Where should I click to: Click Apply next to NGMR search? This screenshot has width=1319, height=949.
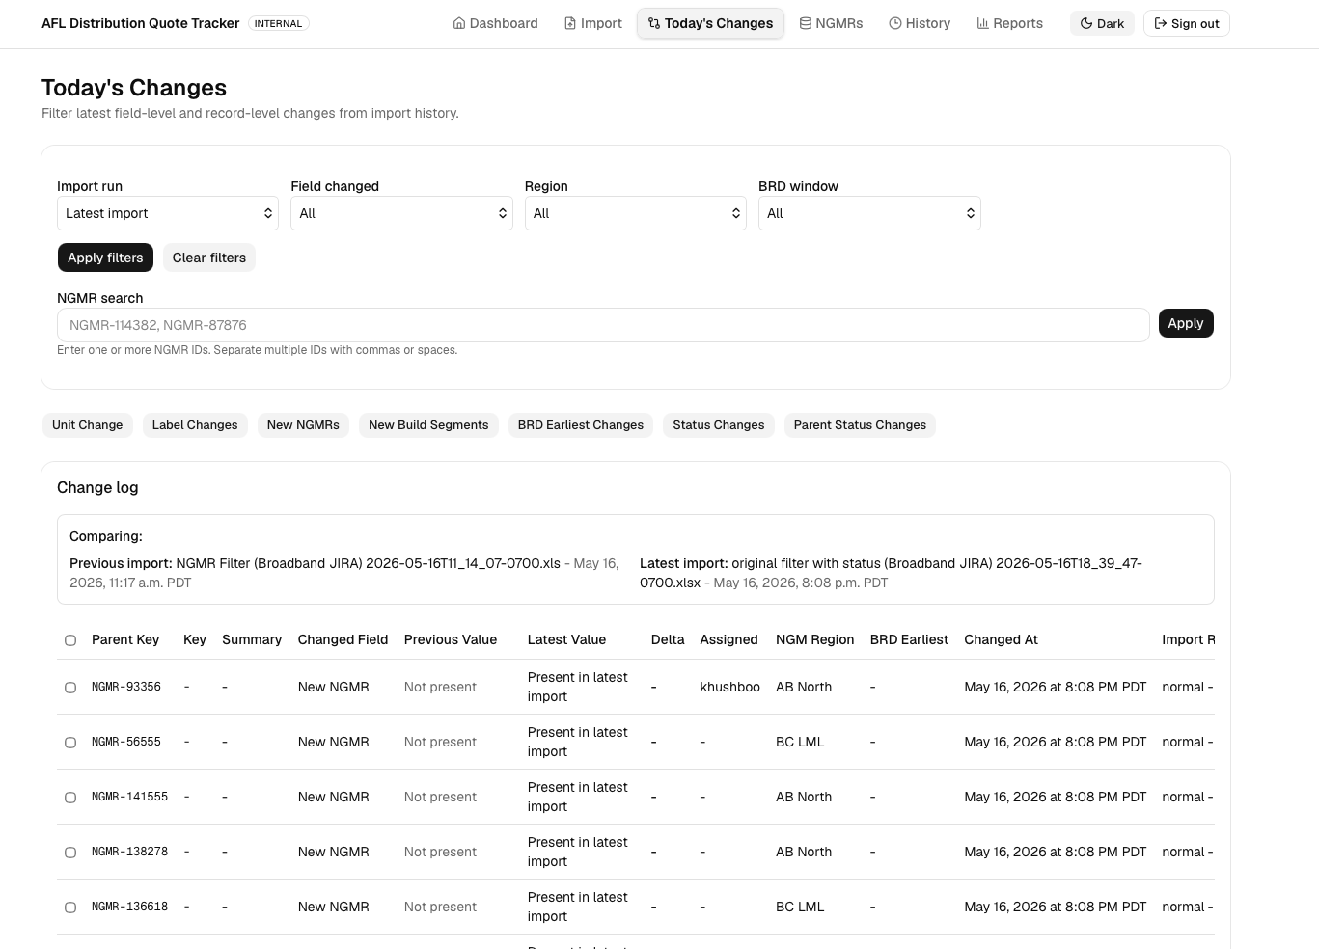click(x=1186, y=323)
